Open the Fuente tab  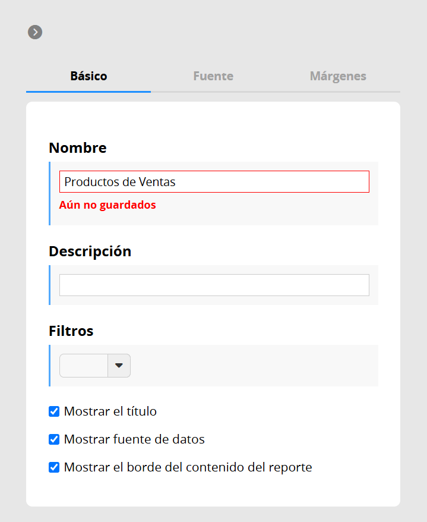213,76
